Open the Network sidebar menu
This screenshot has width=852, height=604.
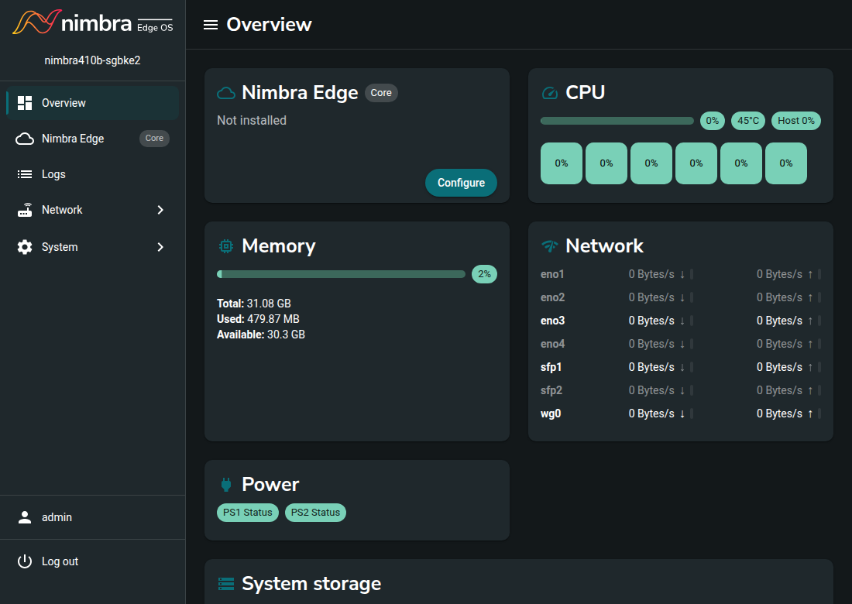92,210
